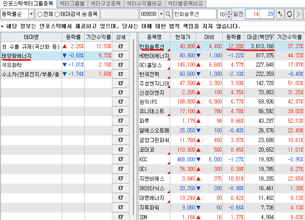This screenshot has height=220, width=305.
Task: Click the empty theme search input field
Action: (120, 14)
